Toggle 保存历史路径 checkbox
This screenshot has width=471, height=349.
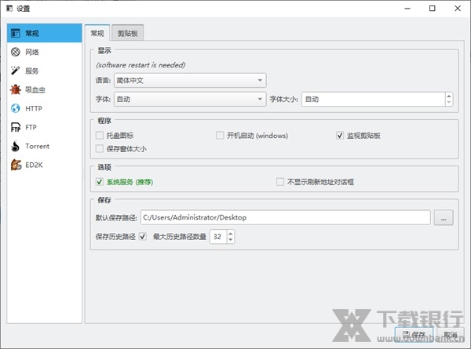pyautogui.click(x=143, y=237)
